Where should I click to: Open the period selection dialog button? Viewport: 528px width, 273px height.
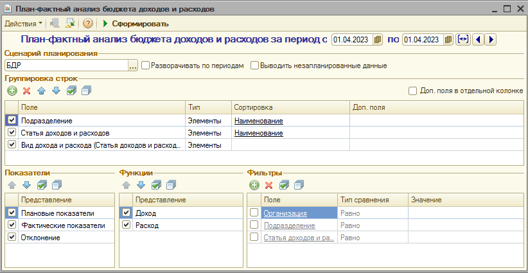463,40
